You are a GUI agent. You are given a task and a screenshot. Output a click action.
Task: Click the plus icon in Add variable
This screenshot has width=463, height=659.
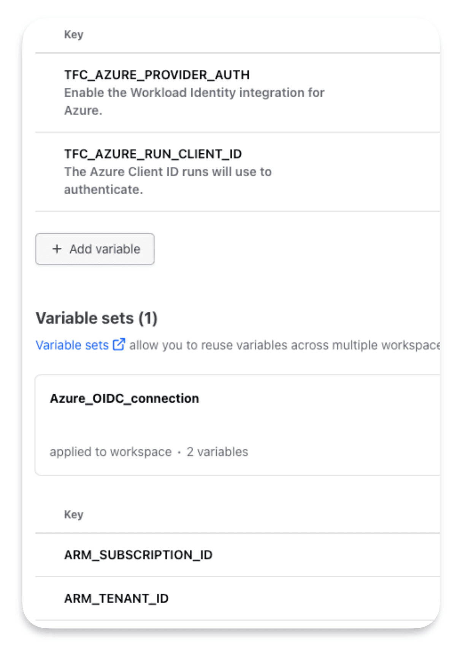(x=57, y=249)
